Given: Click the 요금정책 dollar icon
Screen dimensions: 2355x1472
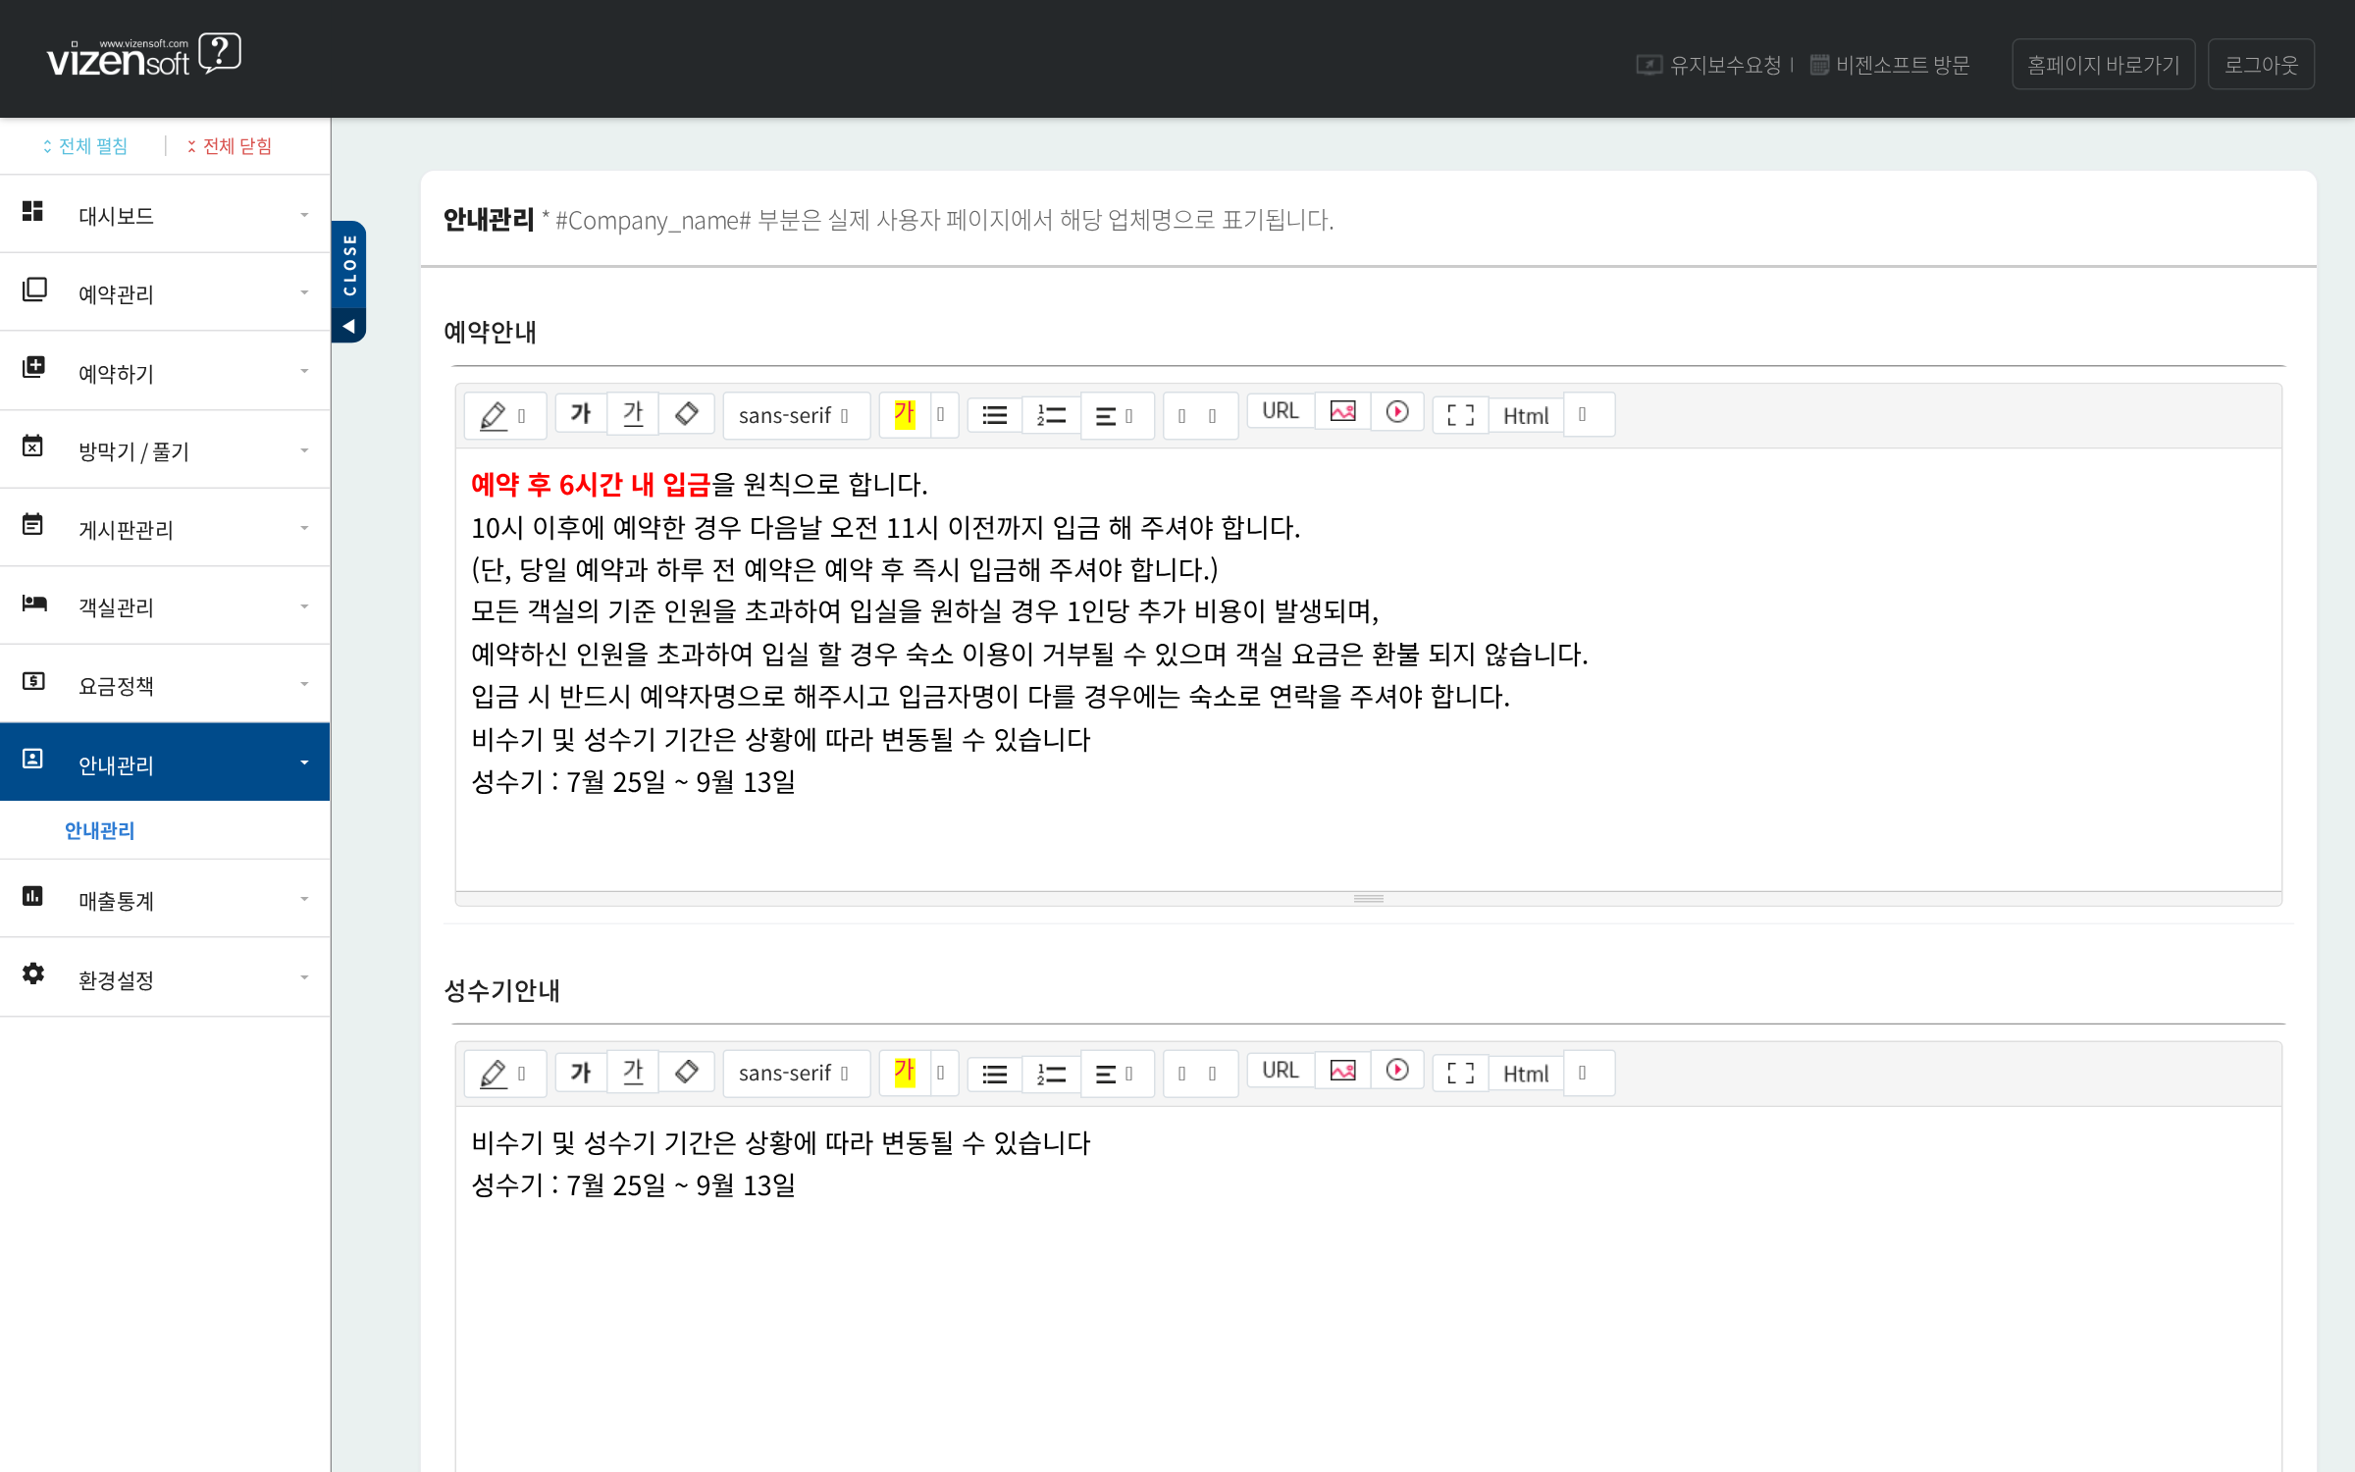Looking at the screenshot, I should tap(33, 681).
